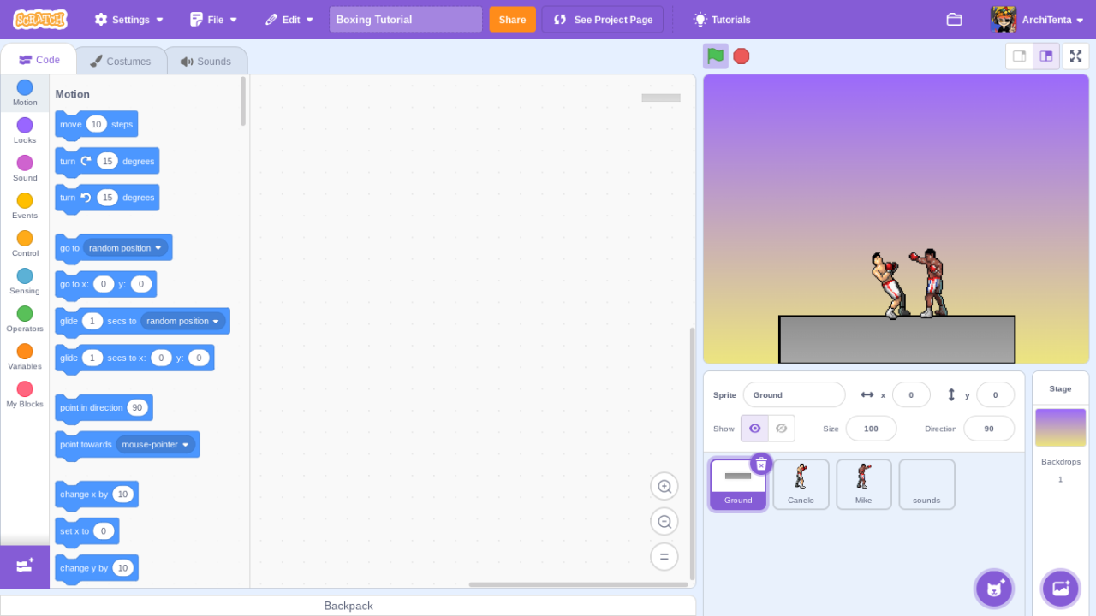Select the Looks block category
The width and height of the screenshot is (1096, 616).
[x=25, y=131]
